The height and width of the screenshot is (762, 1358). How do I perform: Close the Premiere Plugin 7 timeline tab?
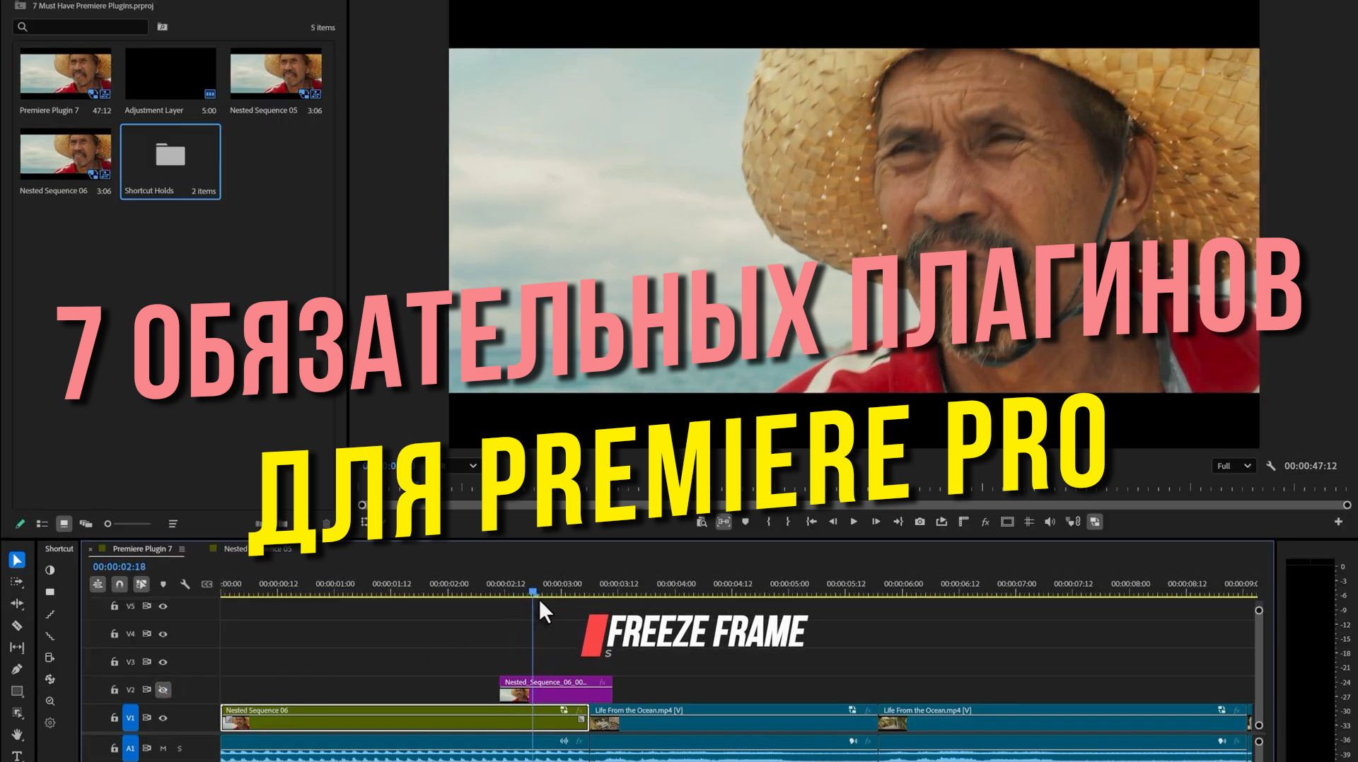91,549
